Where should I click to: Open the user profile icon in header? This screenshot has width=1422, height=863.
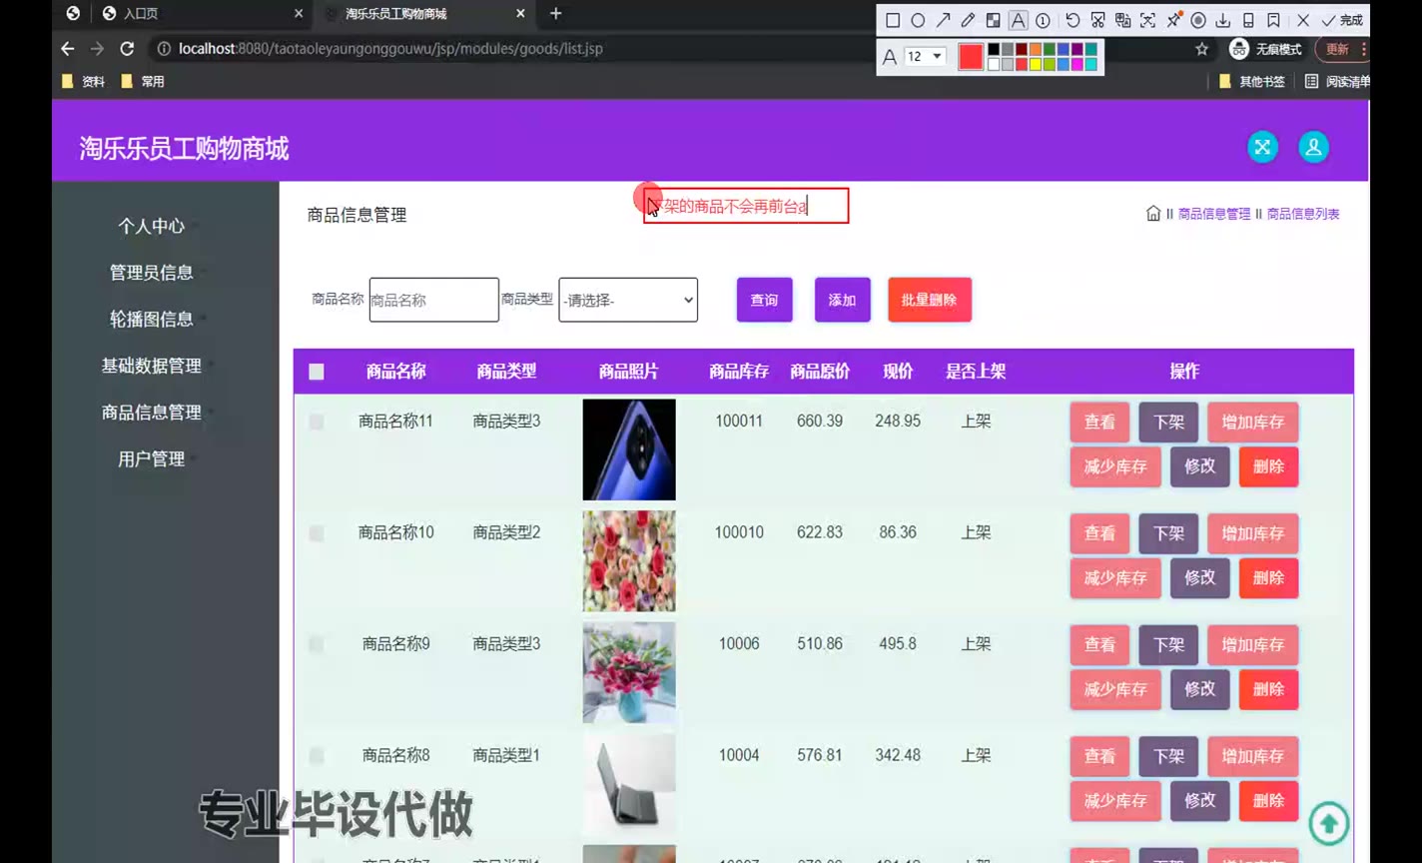1314,147
